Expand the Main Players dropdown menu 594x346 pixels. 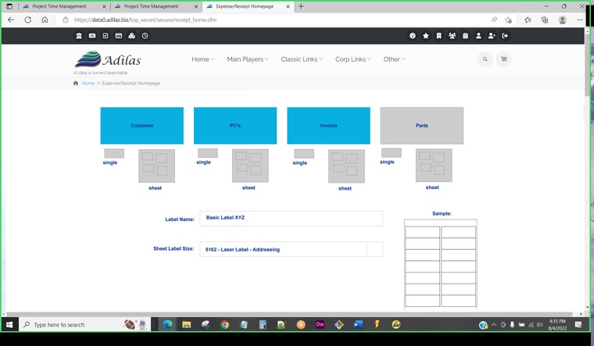247,59
